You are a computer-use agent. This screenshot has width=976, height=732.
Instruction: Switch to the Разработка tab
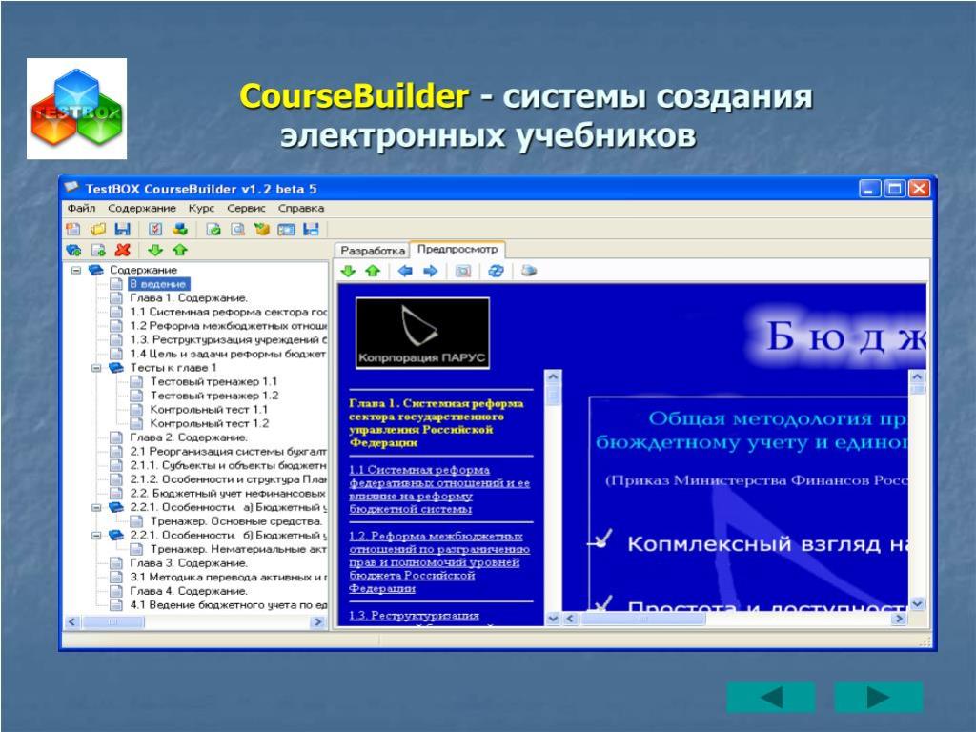point(373,250)
